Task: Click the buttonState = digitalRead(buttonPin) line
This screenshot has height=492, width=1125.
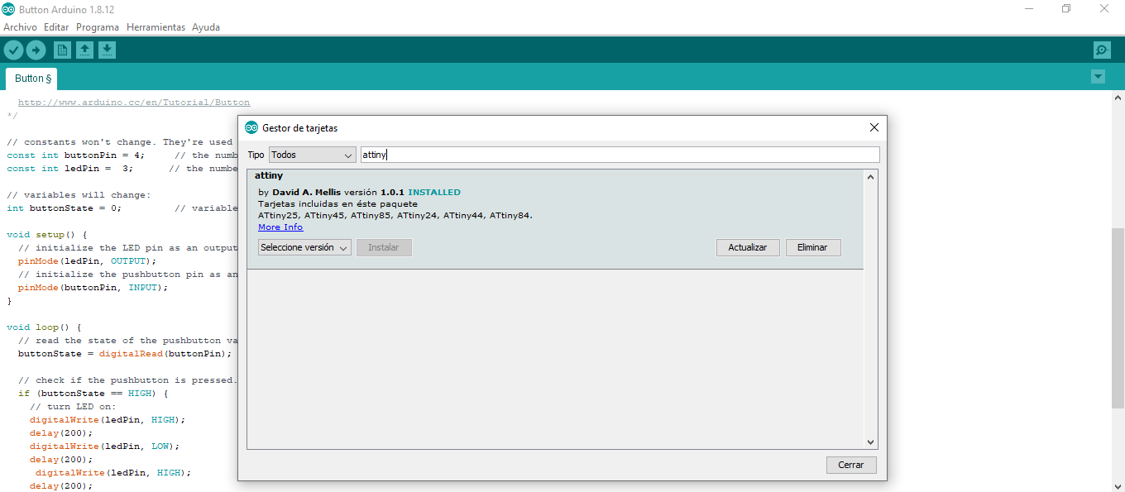Action: click(125, 354)
